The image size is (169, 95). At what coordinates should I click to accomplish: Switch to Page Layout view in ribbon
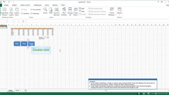[x=11, y=12]
